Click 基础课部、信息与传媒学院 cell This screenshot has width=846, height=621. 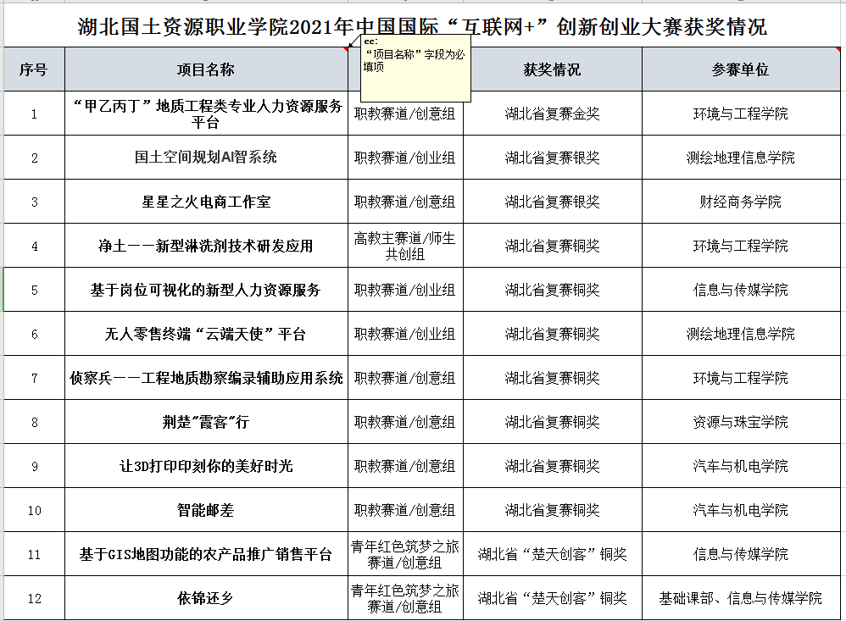click(x=741, y=598)
